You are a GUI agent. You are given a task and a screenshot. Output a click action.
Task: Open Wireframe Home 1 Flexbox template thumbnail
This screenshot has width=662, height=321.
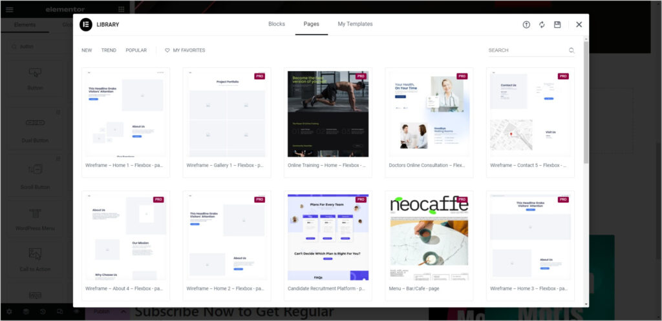[126, 114]
